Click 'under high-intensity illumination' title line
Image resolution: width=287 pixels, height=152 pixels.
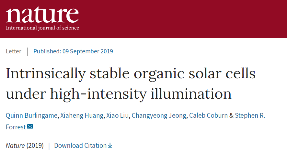pyautogui.click(x=119, y=94)
